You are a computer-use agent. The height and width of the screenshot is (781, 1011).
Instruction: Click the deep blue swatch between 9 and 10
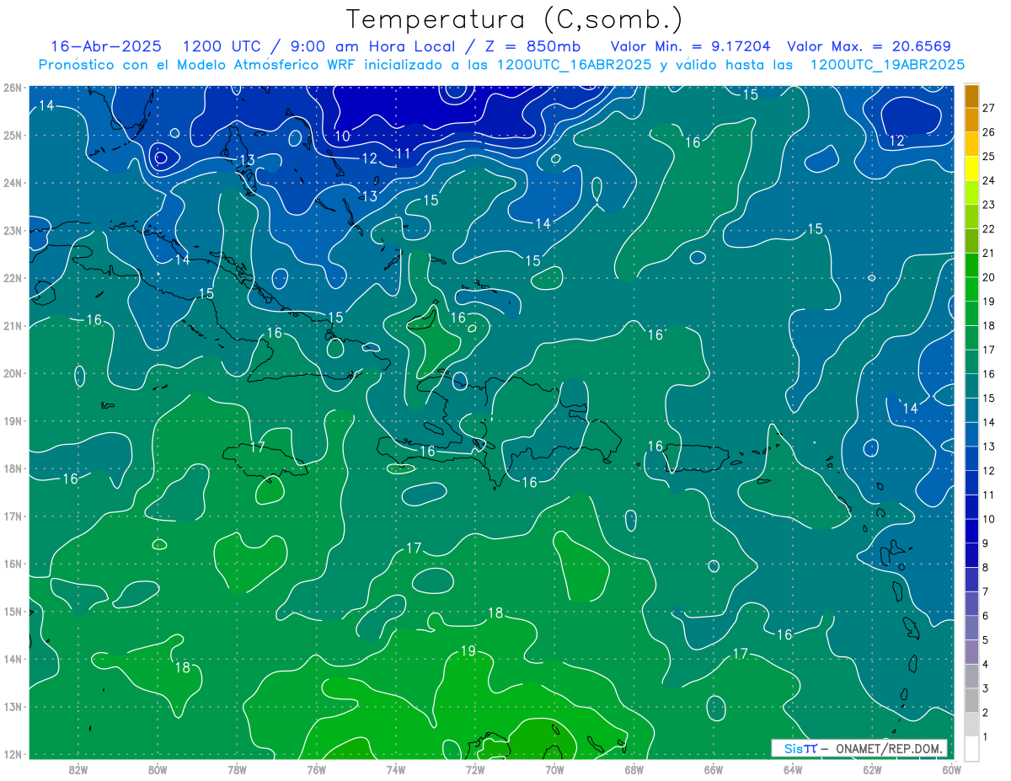click(971, 531)
